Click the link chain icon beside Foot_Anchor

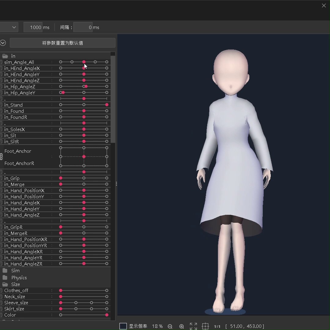tap(1, 157)
